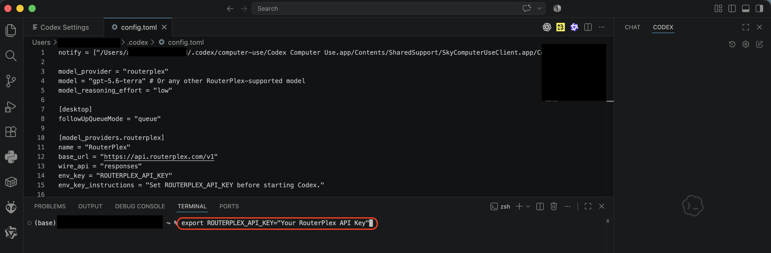This screenshot has height=253, width=771.
Task: Maximize the Codex side panel
Action: click(x=745, y=27)
